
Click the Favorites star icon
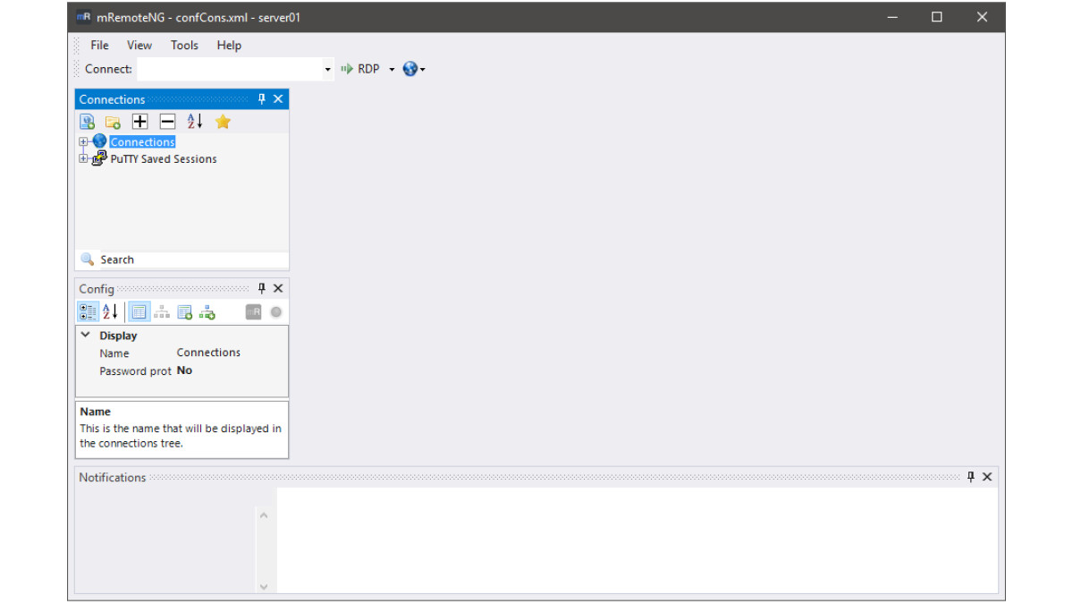[223, 122]
